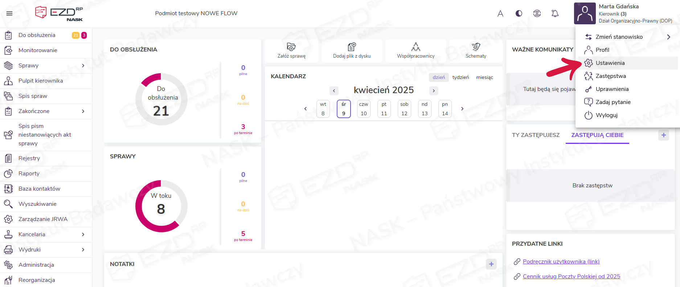This screenshot has width=680, height=287.
Task: Click the add note plus button
Action: coord(491,264)
